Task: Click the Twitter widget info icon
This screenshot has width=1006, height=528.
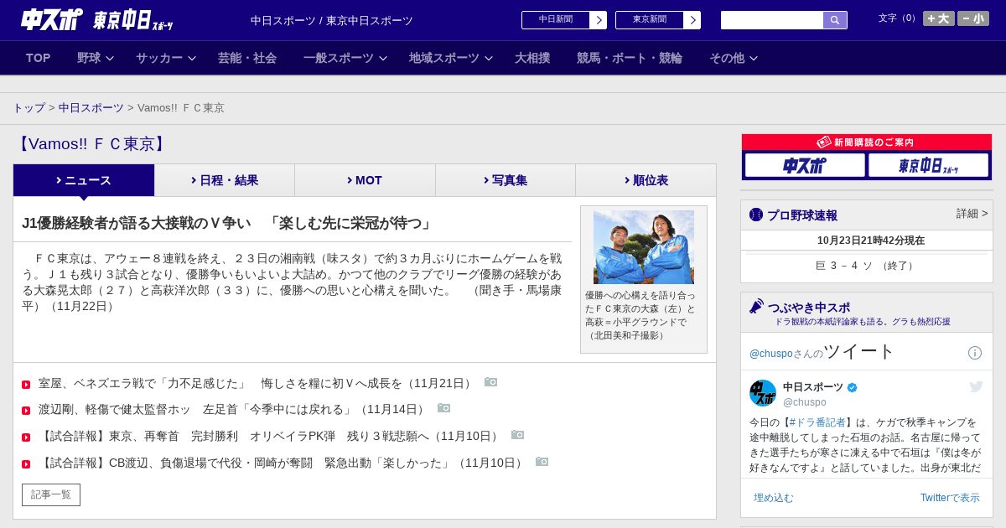Action: coord(975,353)
